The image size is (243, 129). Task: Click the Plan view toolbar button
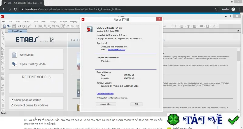click(77, 26)
